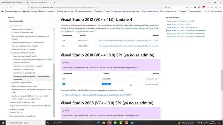Screen dimensions: 223x125
Task: Open the tracking protection shield icon
Action: coord(29,7)
